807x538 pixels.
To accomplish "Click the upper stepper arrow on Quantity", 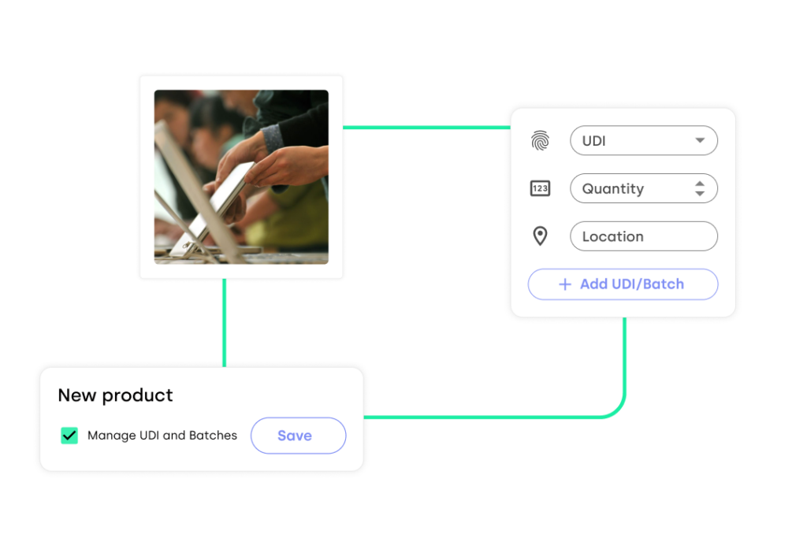I will [699, 184].
